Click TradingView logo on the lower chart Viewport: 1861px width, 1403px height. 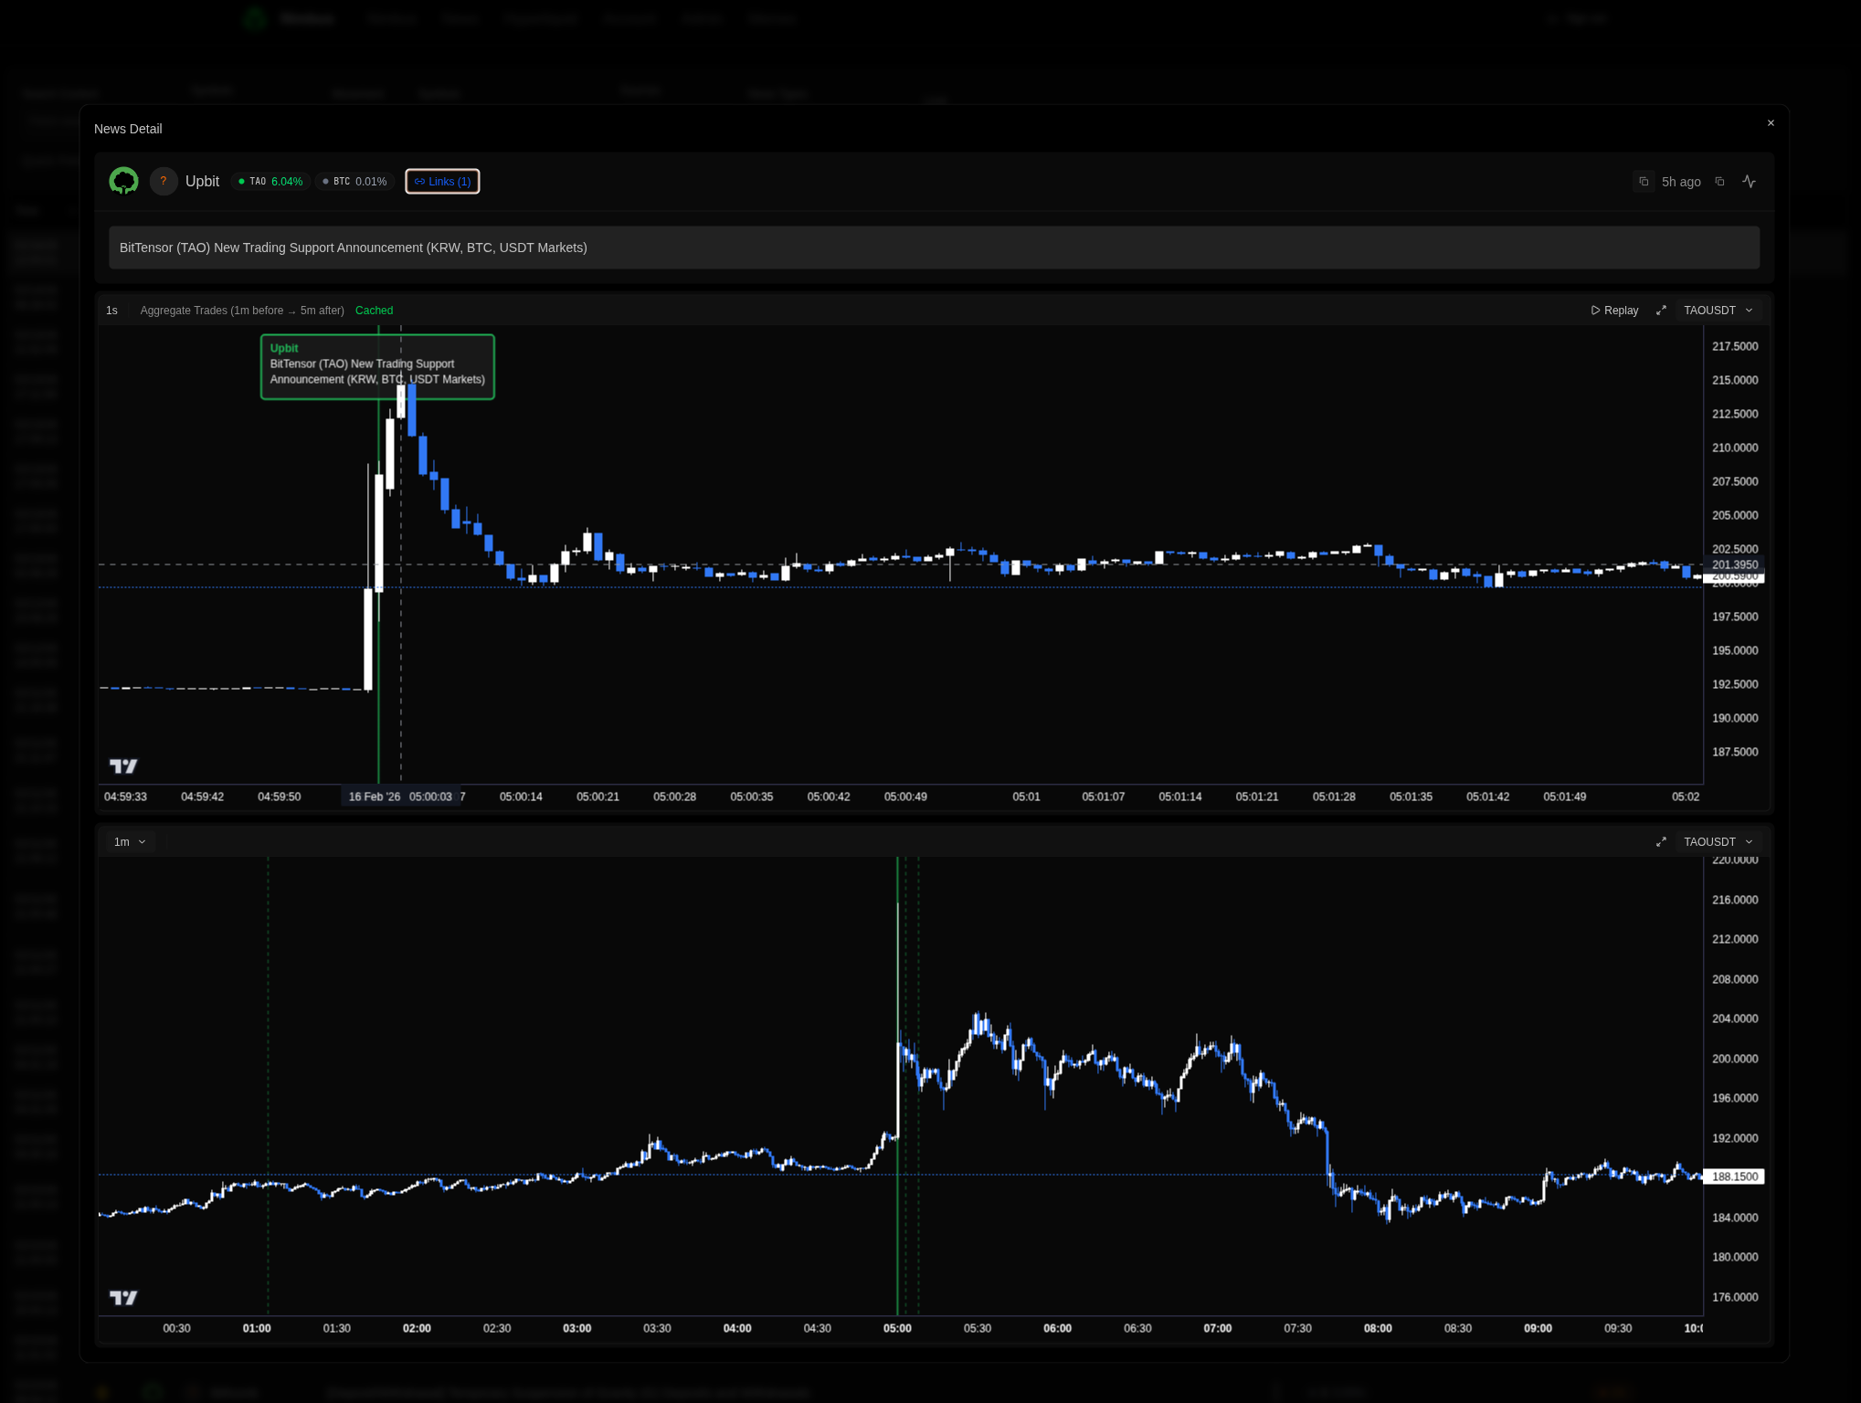point(123,1297)
